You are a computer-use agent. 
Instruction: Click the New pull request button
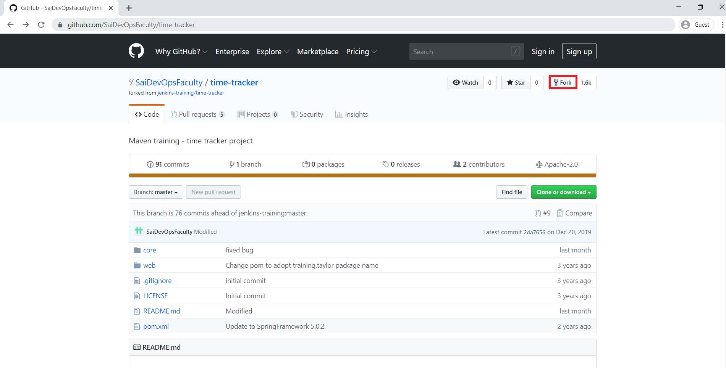[213, 192]
